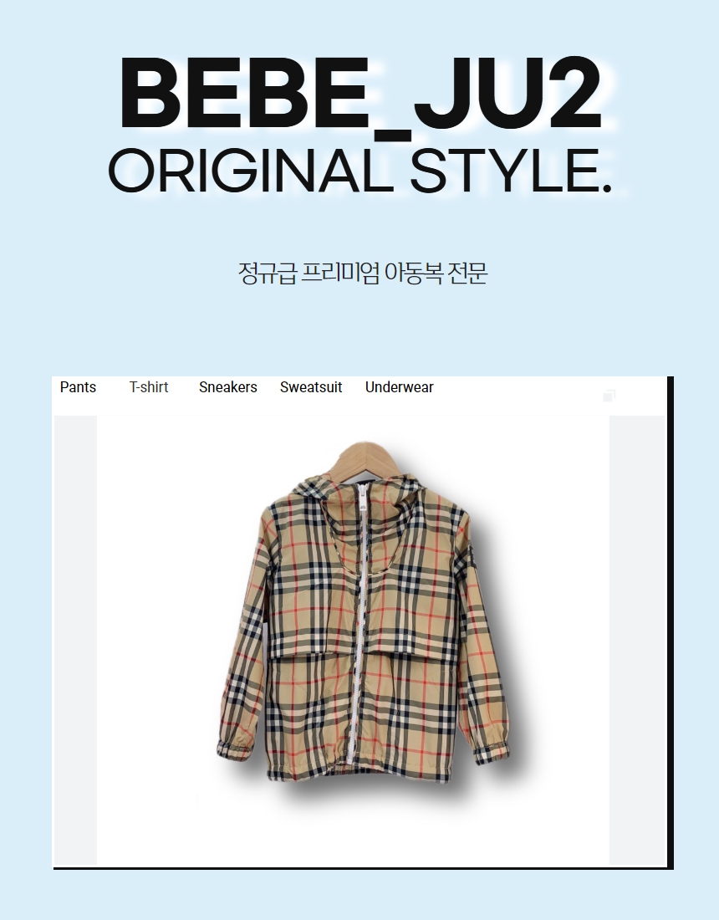Select the T-shirt category tab
This screenshot has width=719, height=920.
(x=149, y=387)
